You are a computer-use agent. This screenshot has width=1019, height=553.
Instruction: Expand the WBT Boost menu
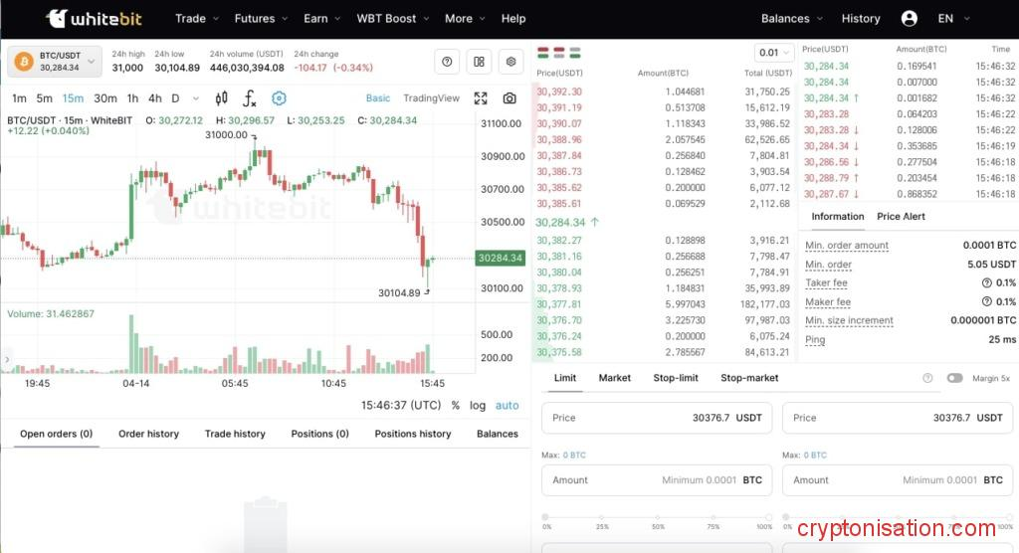(x=392, y=19)
